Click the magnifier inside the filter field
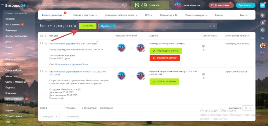 pyautogui.click(x=210, y=26)
